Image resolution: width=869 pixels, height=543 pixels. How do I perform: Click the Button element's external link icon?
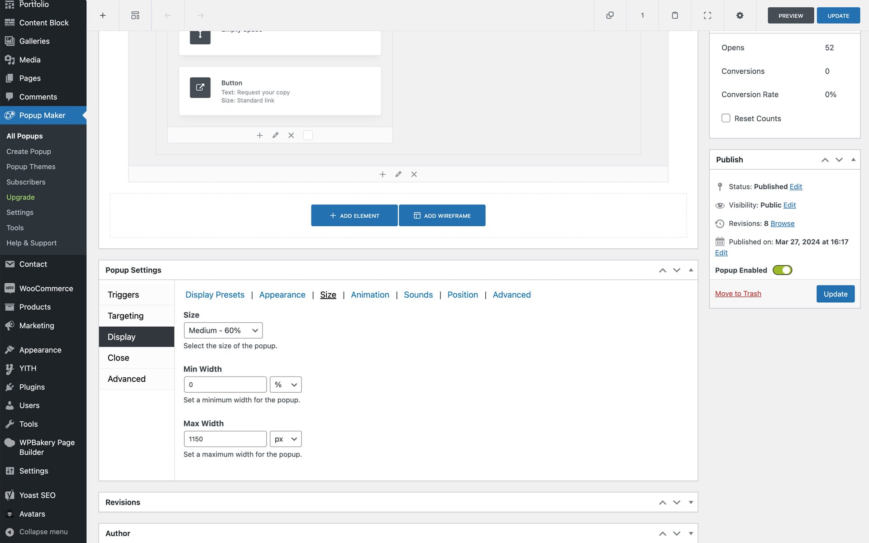click(x=200, y=87)
